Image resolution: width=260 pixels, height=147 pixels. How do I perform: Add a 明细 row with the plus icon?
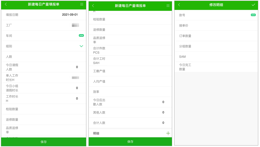tap(168, 133)
